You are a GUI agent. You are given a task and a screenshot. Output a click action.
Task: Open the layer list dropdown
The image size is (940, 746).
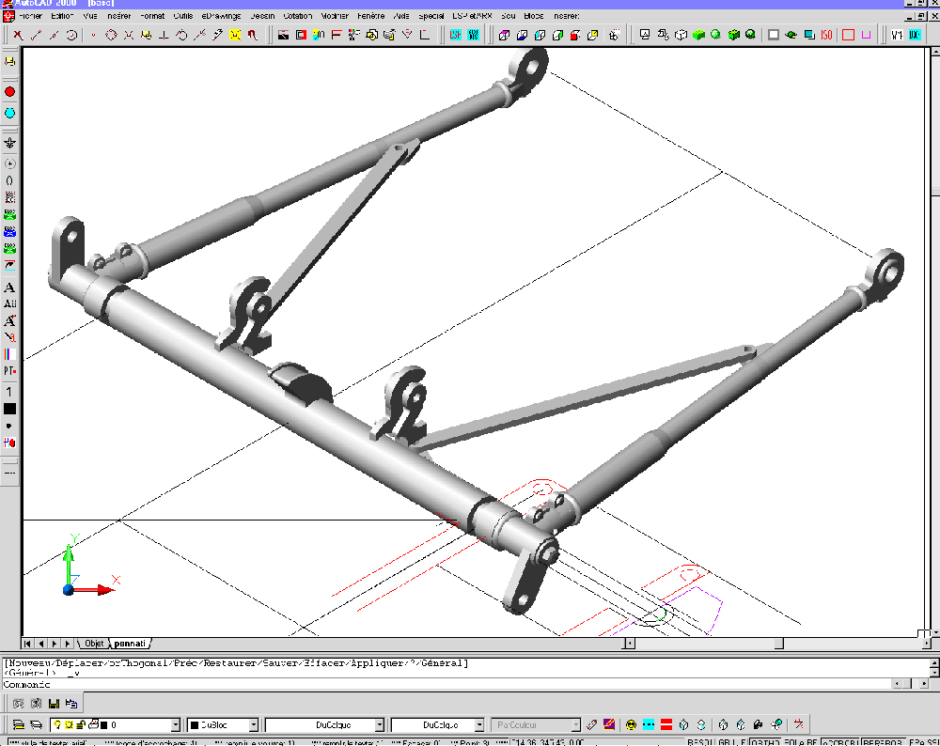tap(175, 725)
